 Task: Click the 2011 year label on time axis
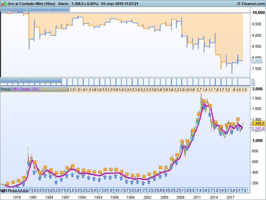[x=198, y=197]
